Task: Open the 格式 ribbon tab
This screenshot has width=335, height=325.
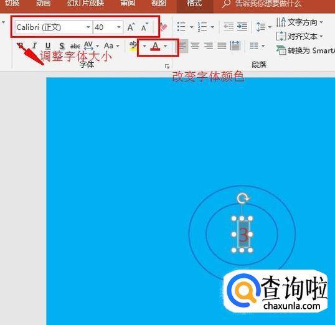Action: click(194, 3)
